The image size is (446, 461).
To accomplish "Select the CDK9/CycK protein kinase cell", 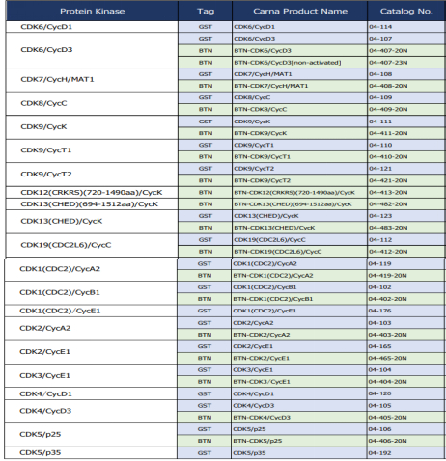I will tap(92, 127).
